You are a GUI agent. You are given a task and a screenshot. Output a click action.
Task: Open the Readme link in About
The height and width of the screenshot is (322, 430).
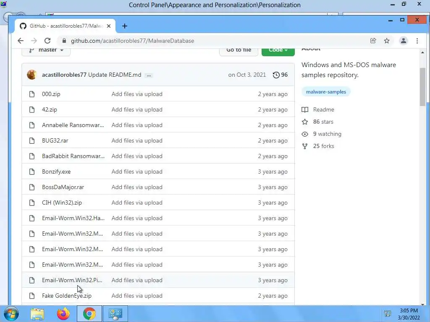click(324, 109)
